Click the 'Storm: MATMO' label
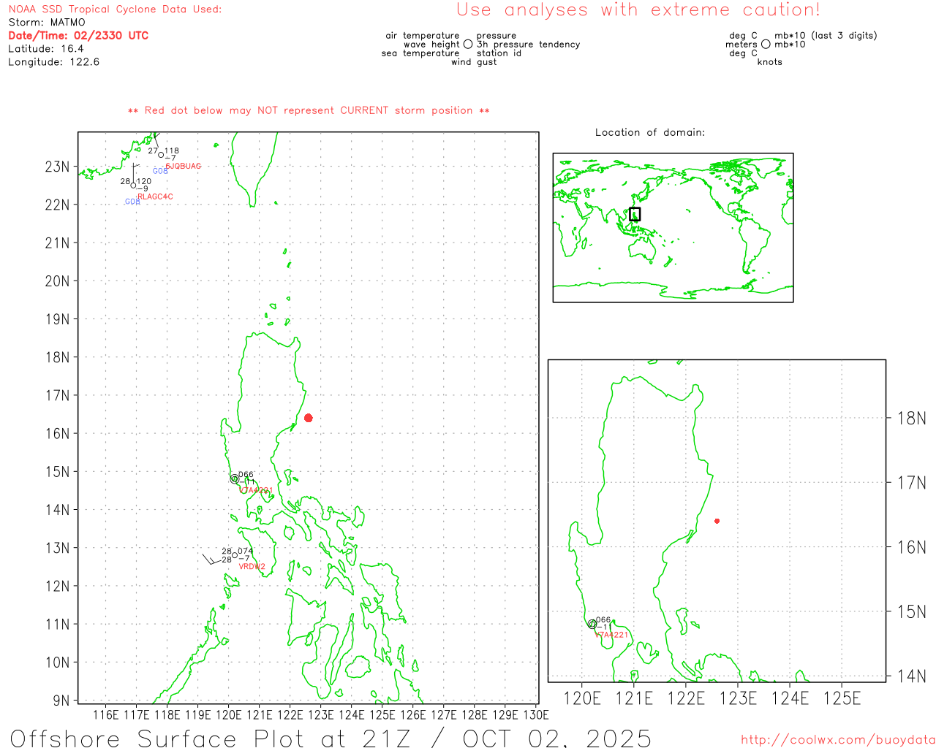Viewport: 936px width, 748px height. pos(47,23)
